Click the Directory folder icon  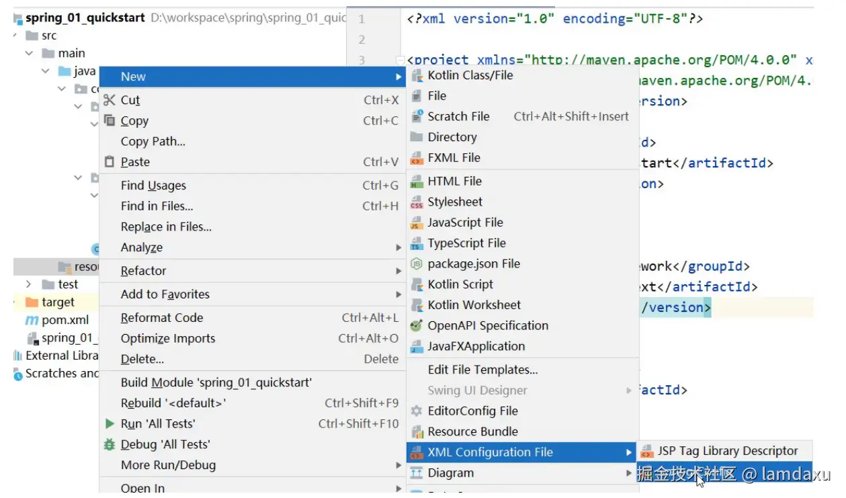417,137
